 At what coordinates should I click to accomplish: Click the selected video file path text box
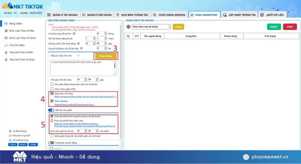pyautogui.click(x=83, y=68)
